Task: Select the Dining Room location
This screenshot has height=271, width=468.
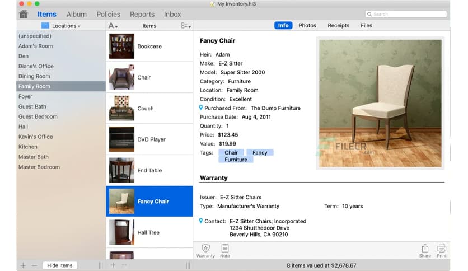Action: click(61, 76)
